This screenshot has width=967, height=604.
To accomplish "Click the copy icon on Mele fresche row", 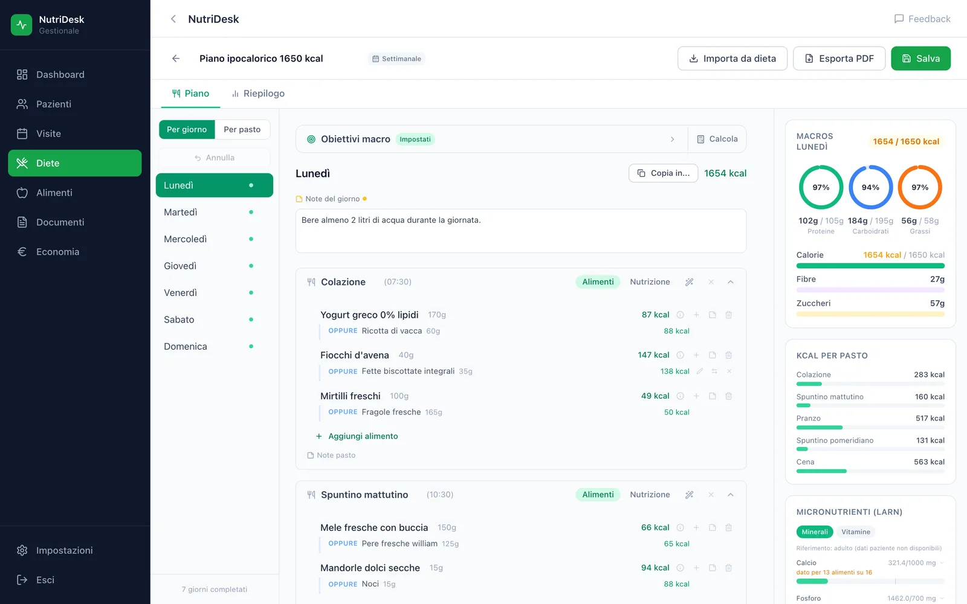I will (x=713, y=528).
